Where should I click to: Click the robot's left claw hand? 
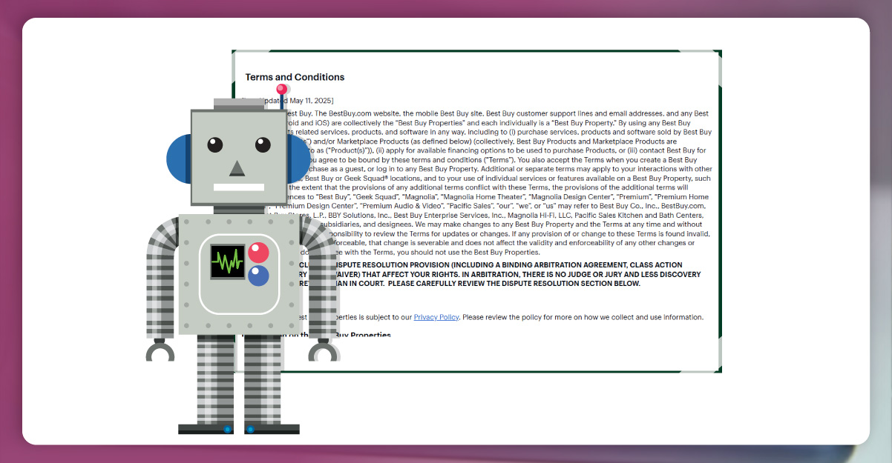click(160, 350)
